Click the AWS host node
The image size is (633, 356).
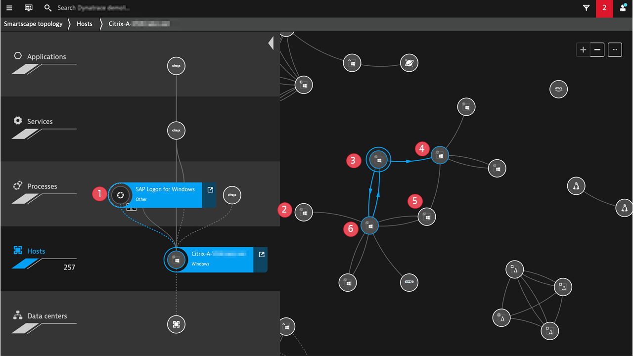558,89
